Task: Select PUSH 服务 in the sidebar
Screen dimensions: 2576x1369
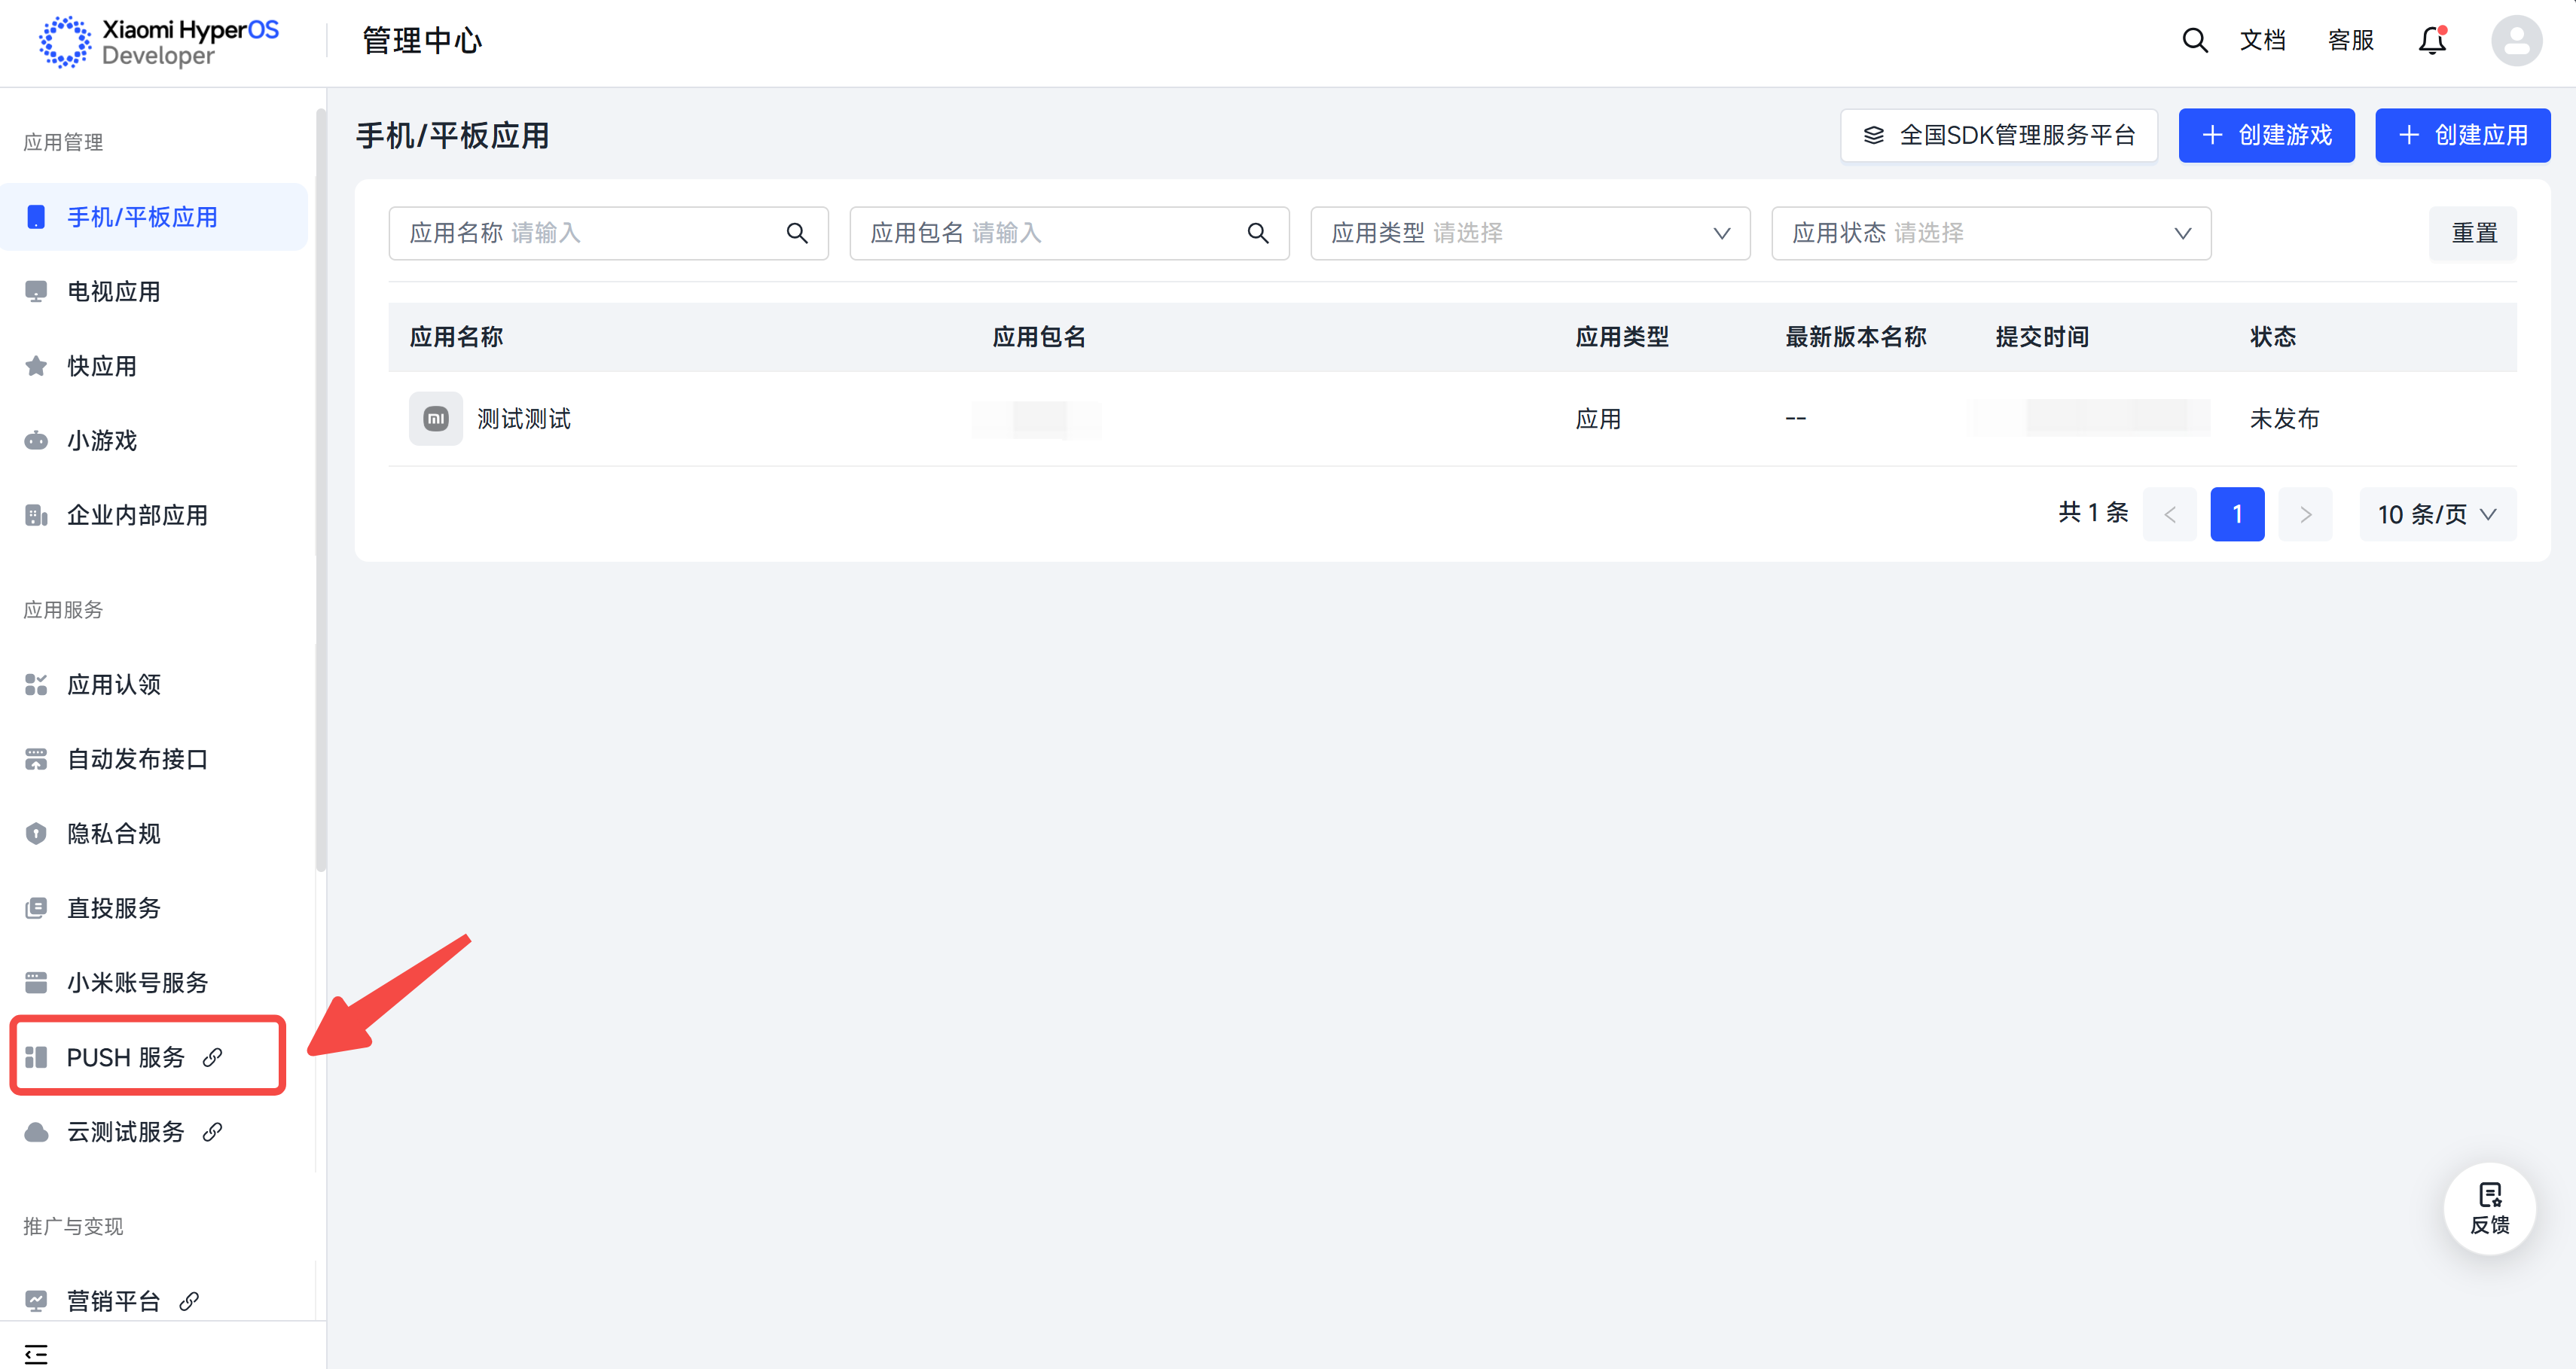Action: [126, 1057]
